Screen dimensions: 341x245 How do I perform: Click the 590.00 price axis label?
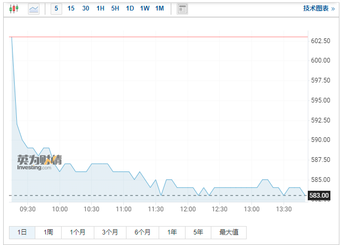[x=320, y=140]
